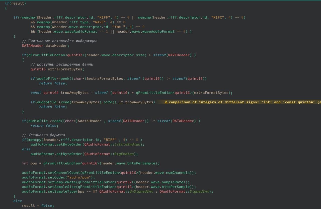321x209 pixels.
Task: Click 'header.wave.waveAudioFormat == 1' condition
Action: [x=74, y=32]
